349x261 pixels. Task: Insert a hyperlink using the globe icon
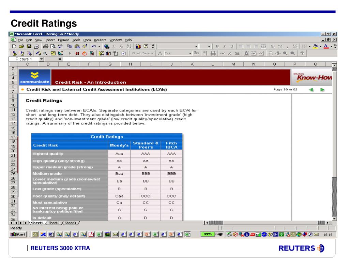point(107,46)
